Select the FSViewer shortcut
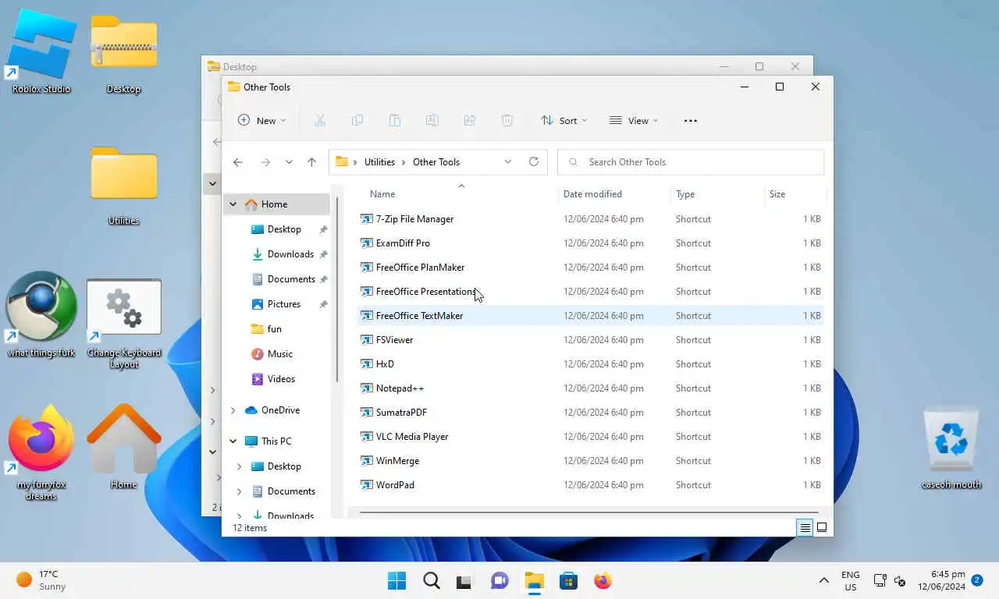The image size is (999, 599). (x=590, y=340)
